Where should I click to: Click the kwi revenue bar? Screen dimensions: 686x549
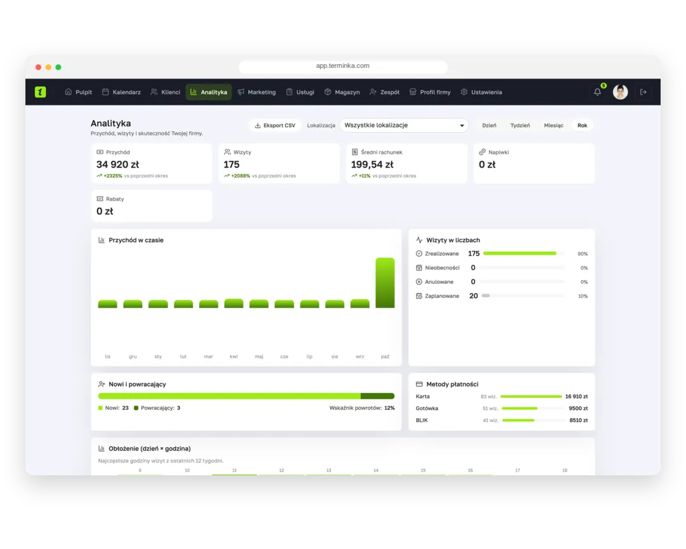(x=234, y=303)
